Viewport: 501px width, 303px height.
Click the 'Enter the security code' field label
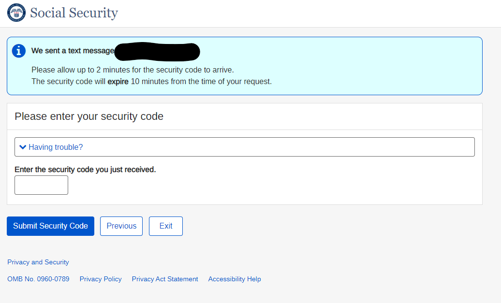click(85, 170)
